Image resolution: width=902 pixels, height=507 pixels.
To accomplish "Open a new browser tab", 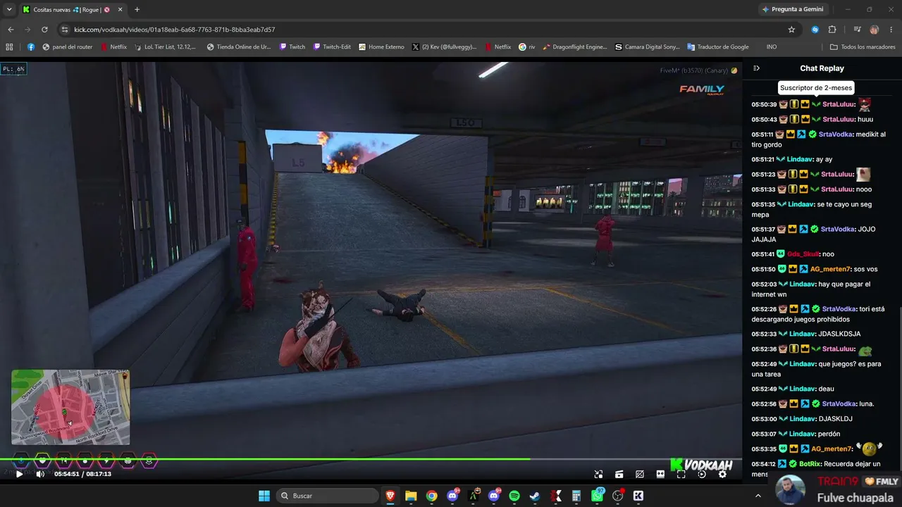I will click(137, 9).
